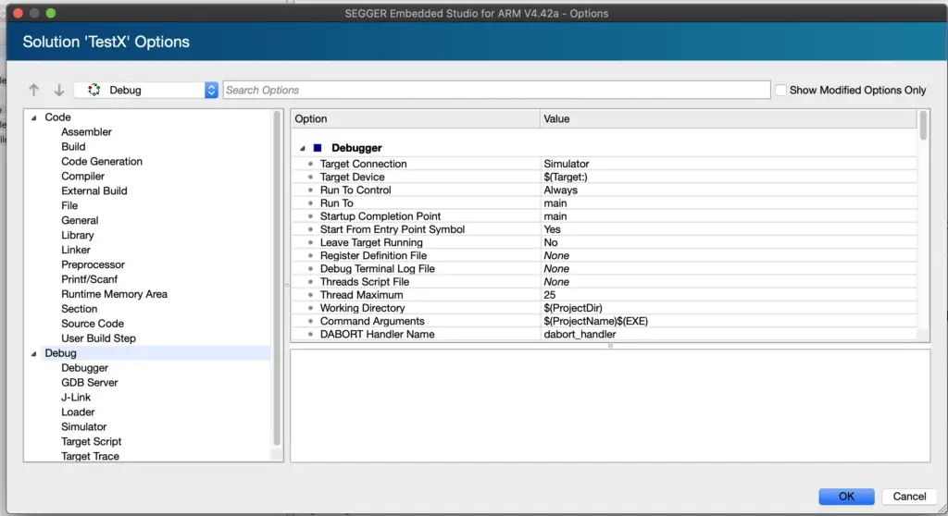Click the Always value
The width and height of the screenshot is (948, 516).
coord(560,190)
